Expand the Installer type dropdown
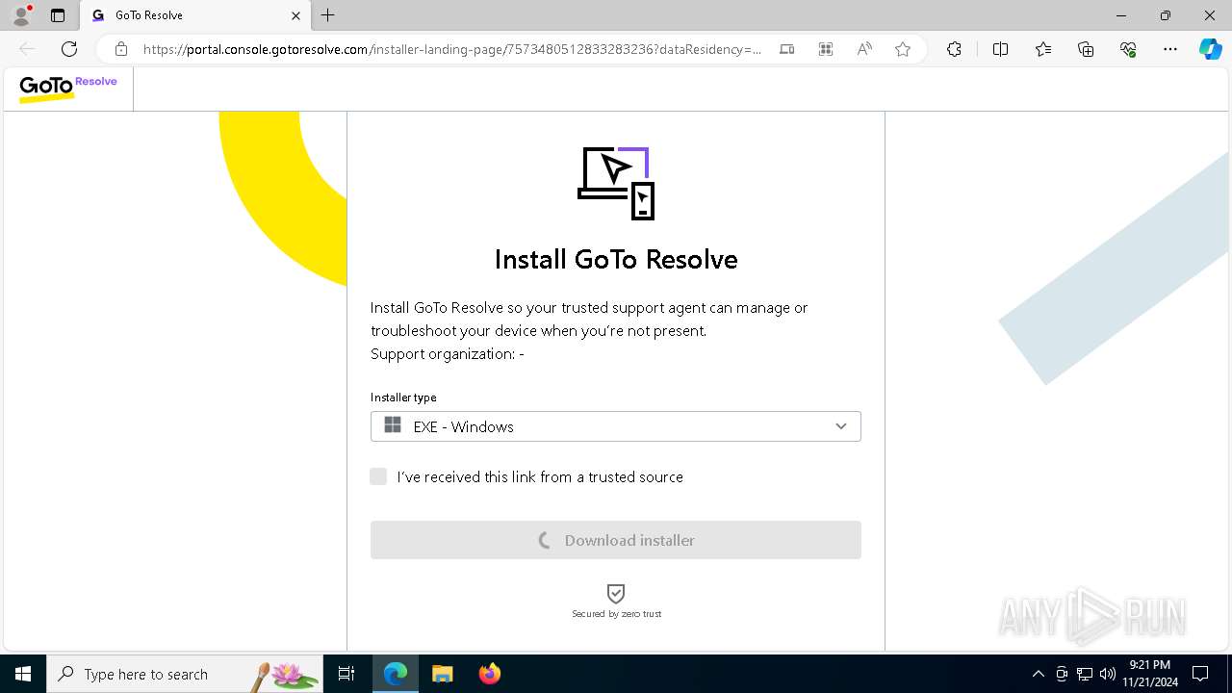 click(x=616, y=426)
